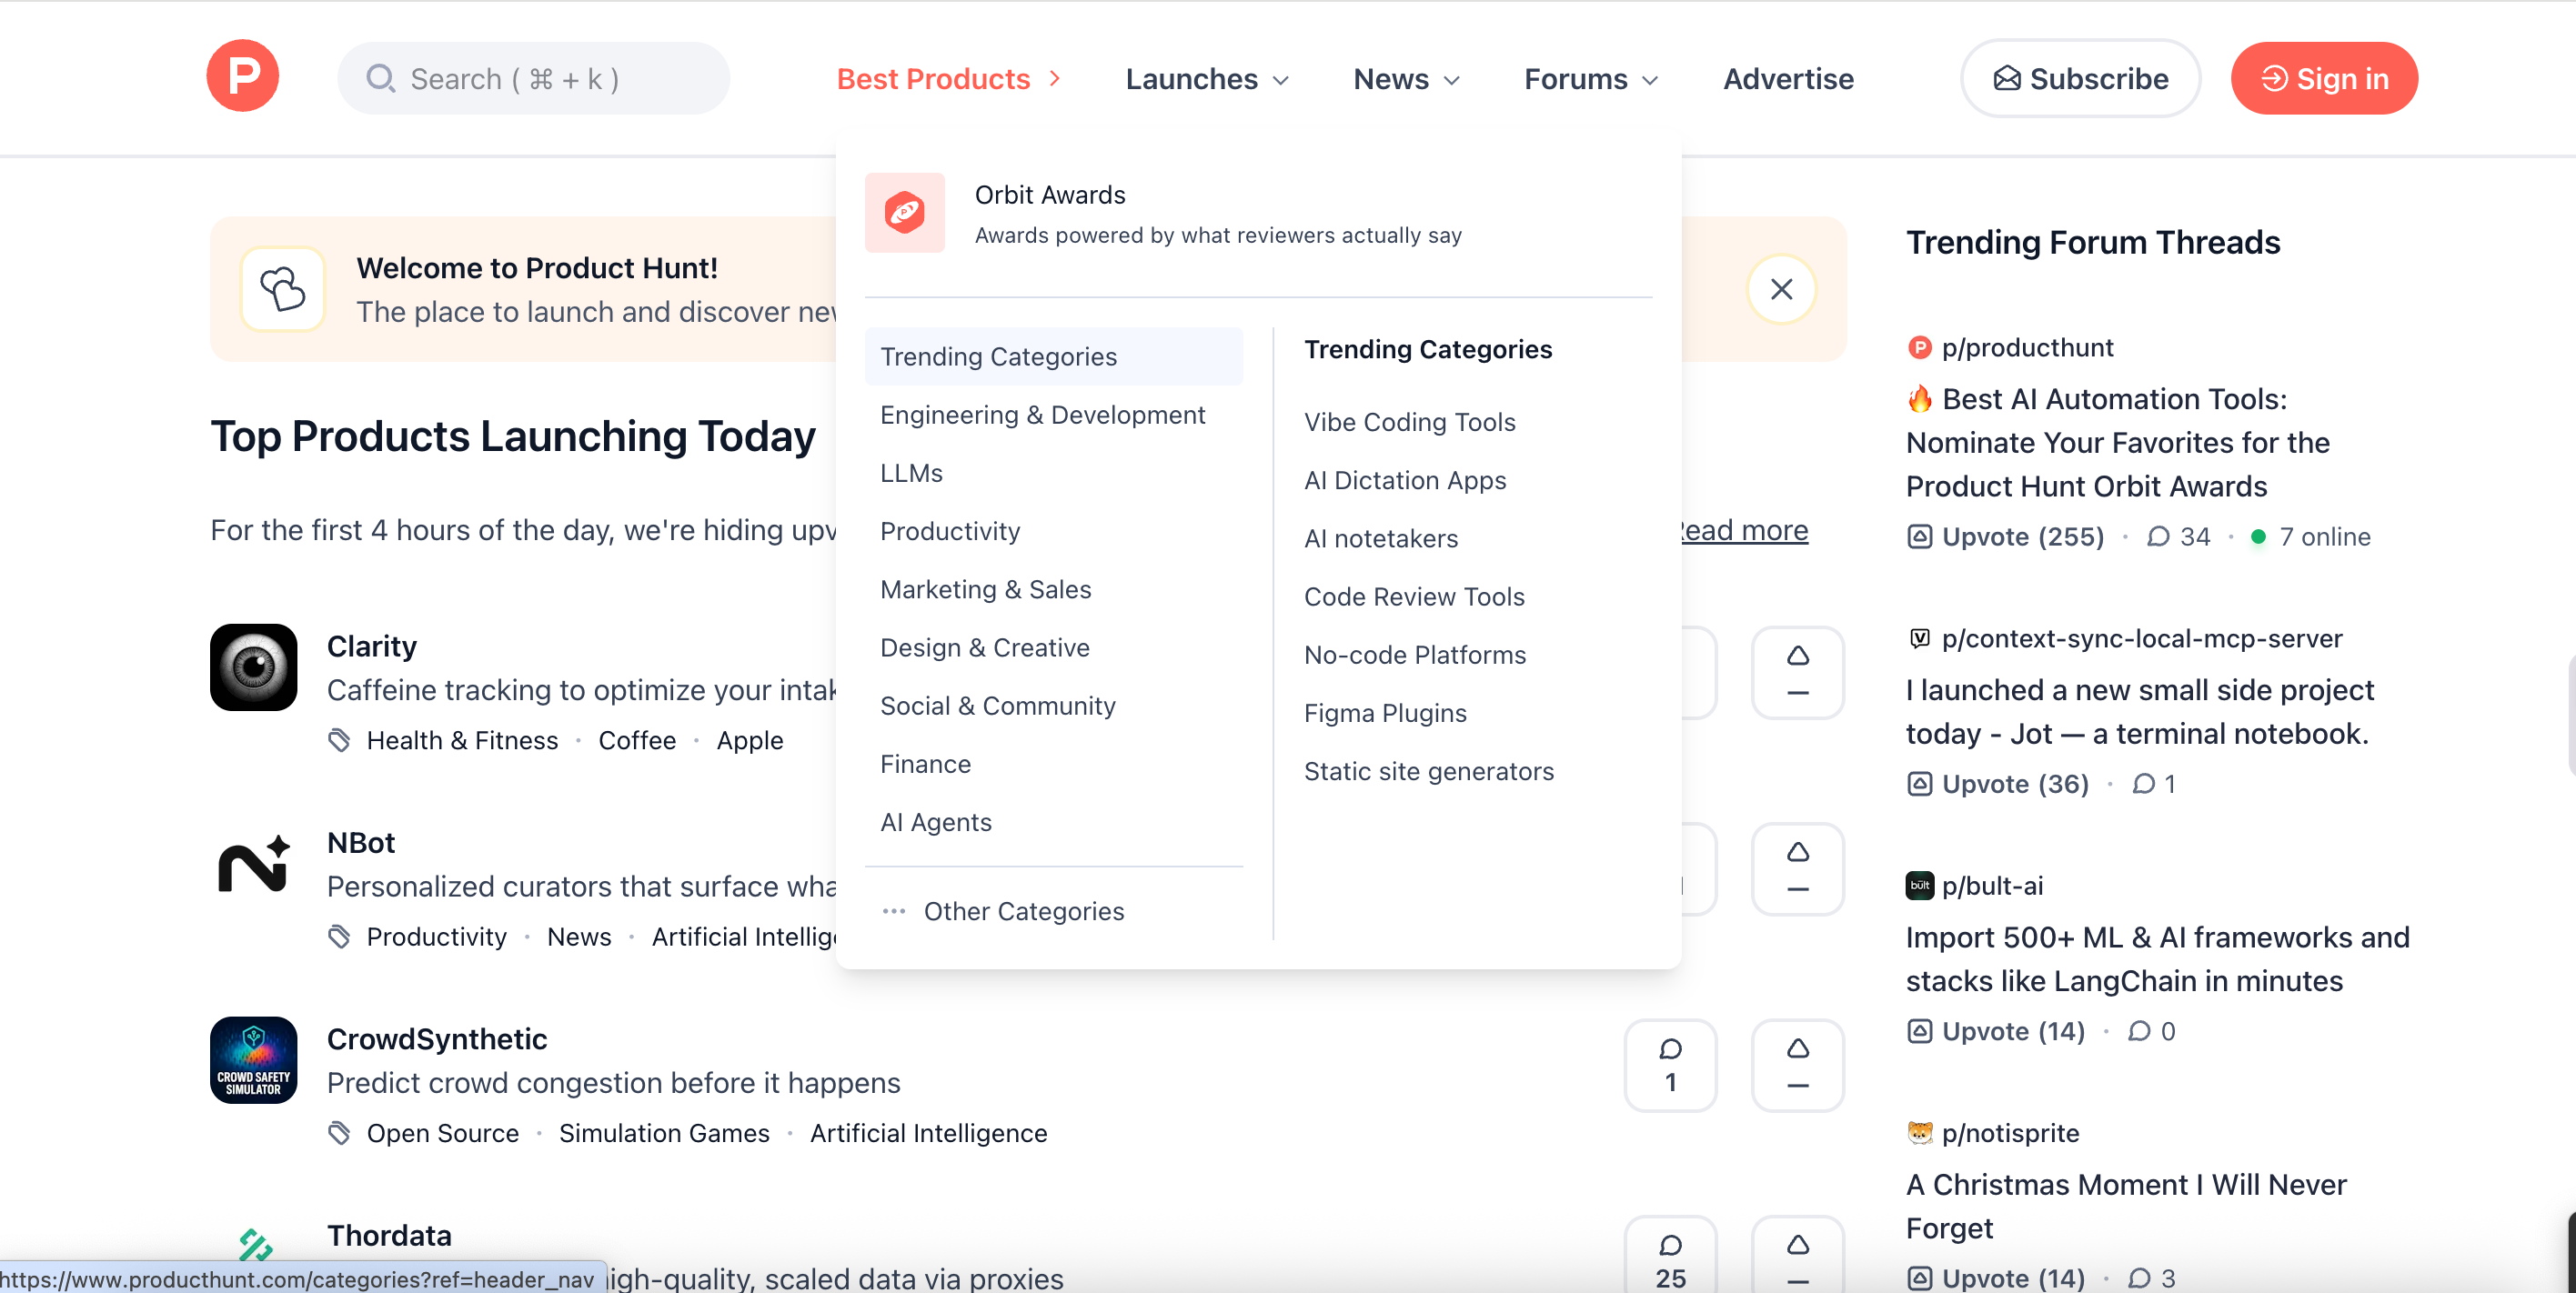Open Static site generators link

tap(1429, 772)
